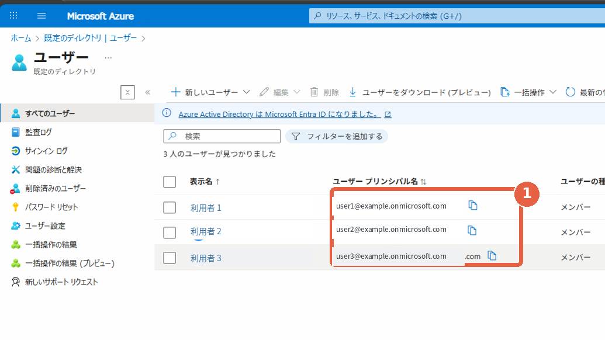
Task: Go to ホーム breadcrumb
Action: pyautogui.click(x=21, y=38)
